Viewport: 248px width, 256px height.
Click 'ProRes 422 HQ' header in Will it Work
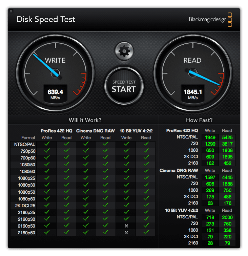tap(56, 131)
